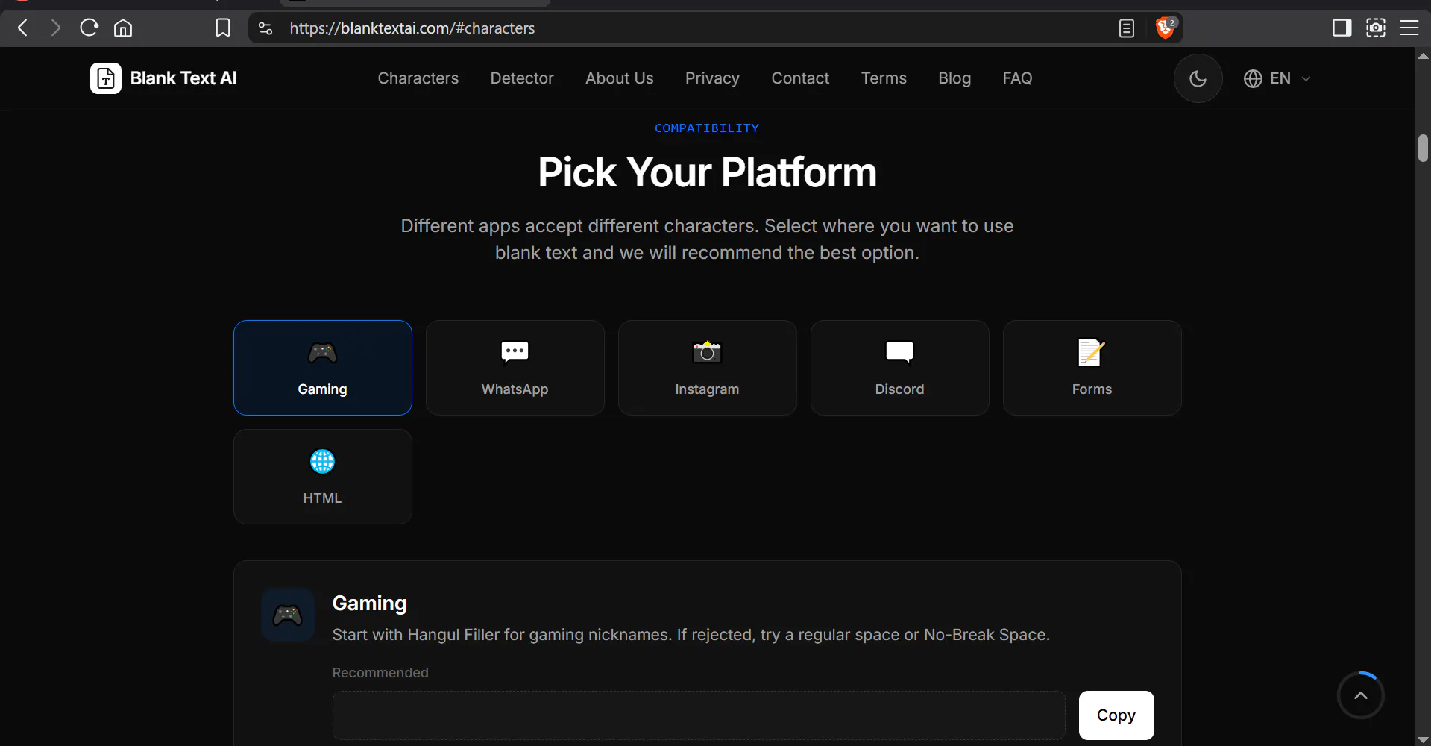Click the page vertical scrollbar thumb
Viewport: 1431px width, 746px height.
pos(1423,148)
